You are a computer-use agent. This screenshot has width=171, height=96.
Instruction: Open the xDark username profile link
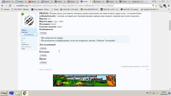click(24, 30)
